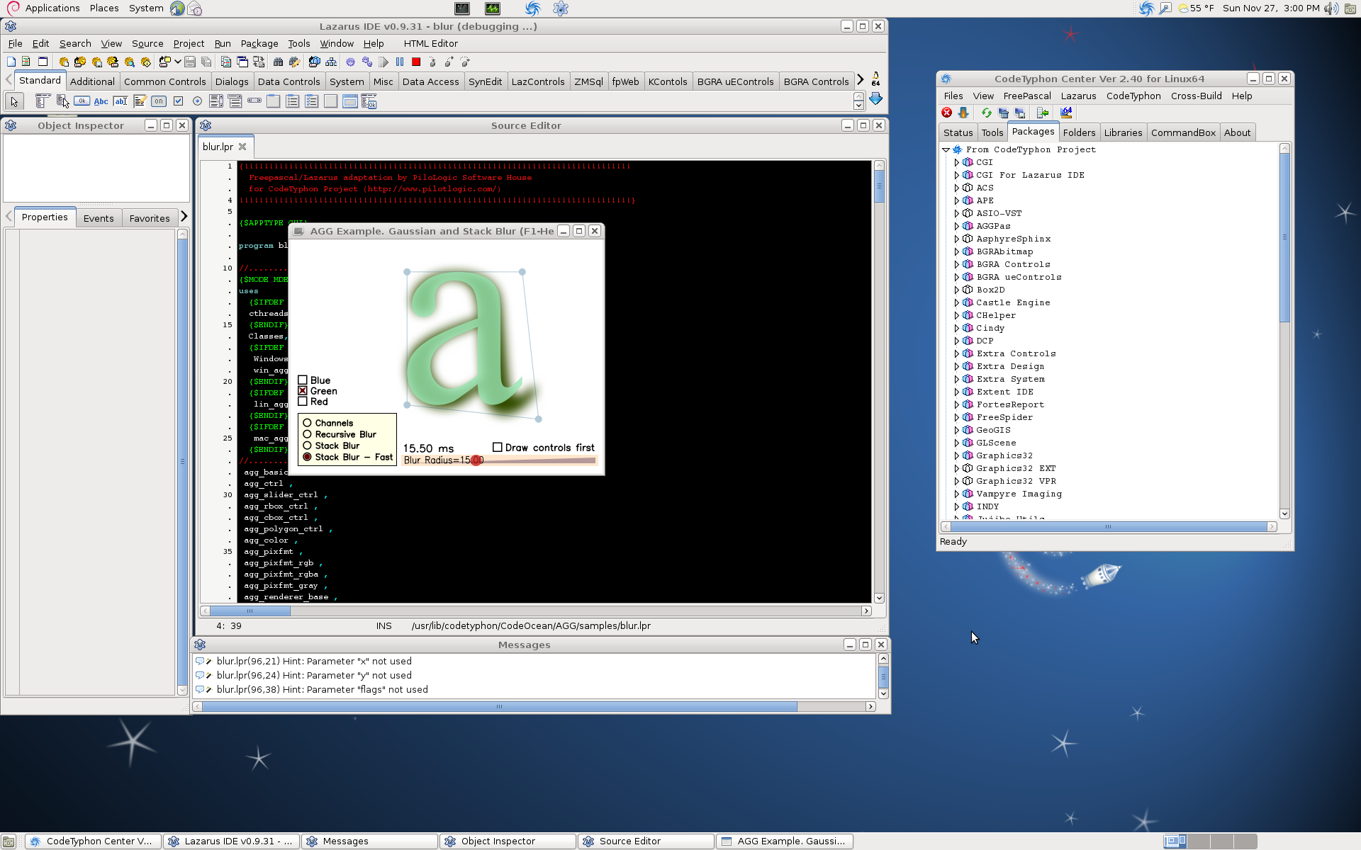This screenshot has height=850, width=1361.
Task: Switch to the Folders tab
Action: [1078, 132]
